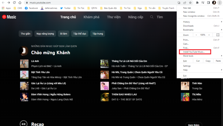The image size is (223, 126).
Task: Bookmark page with star icon
Action: tap(190, 2)
